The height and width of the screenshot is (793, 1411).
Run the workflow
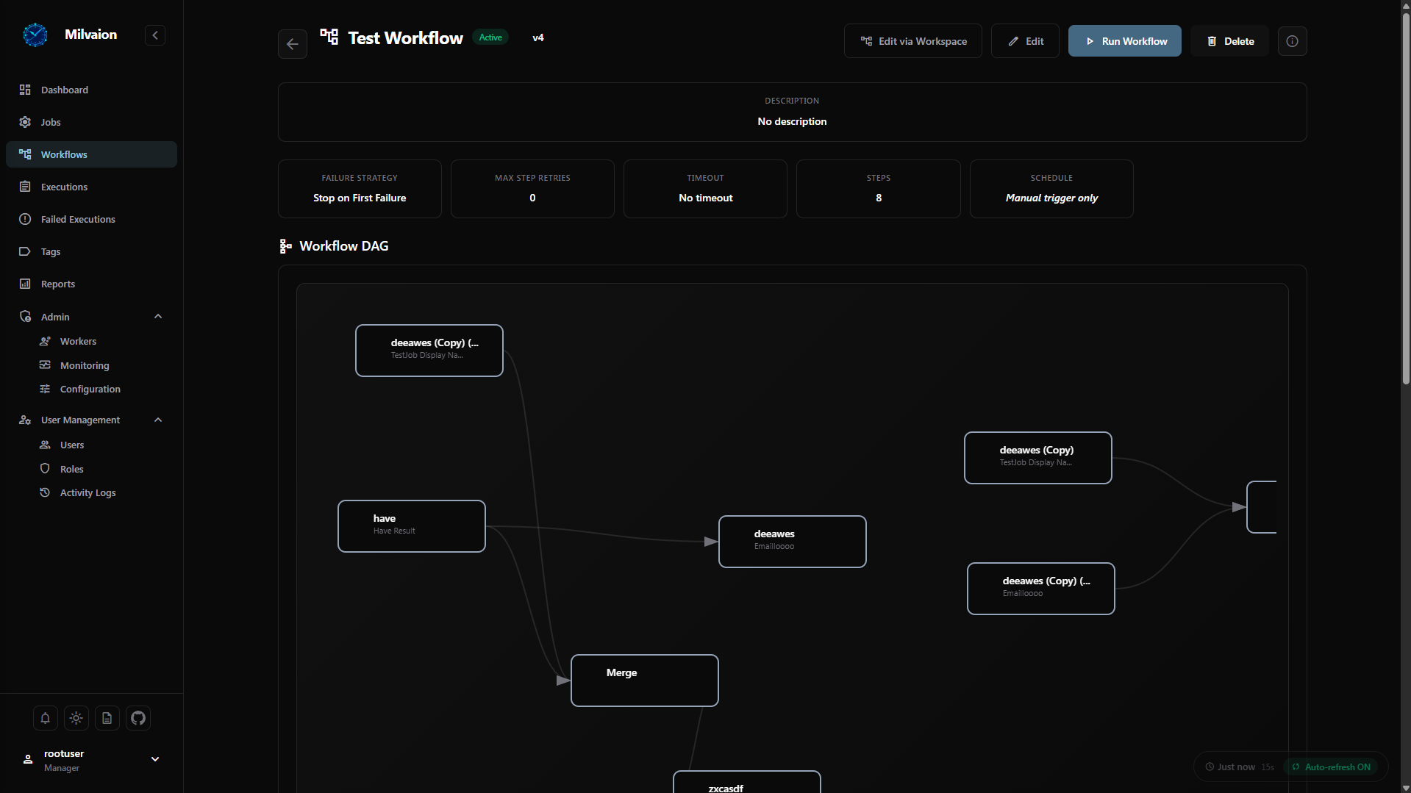pyautogui.click(x=1125, y=41)
